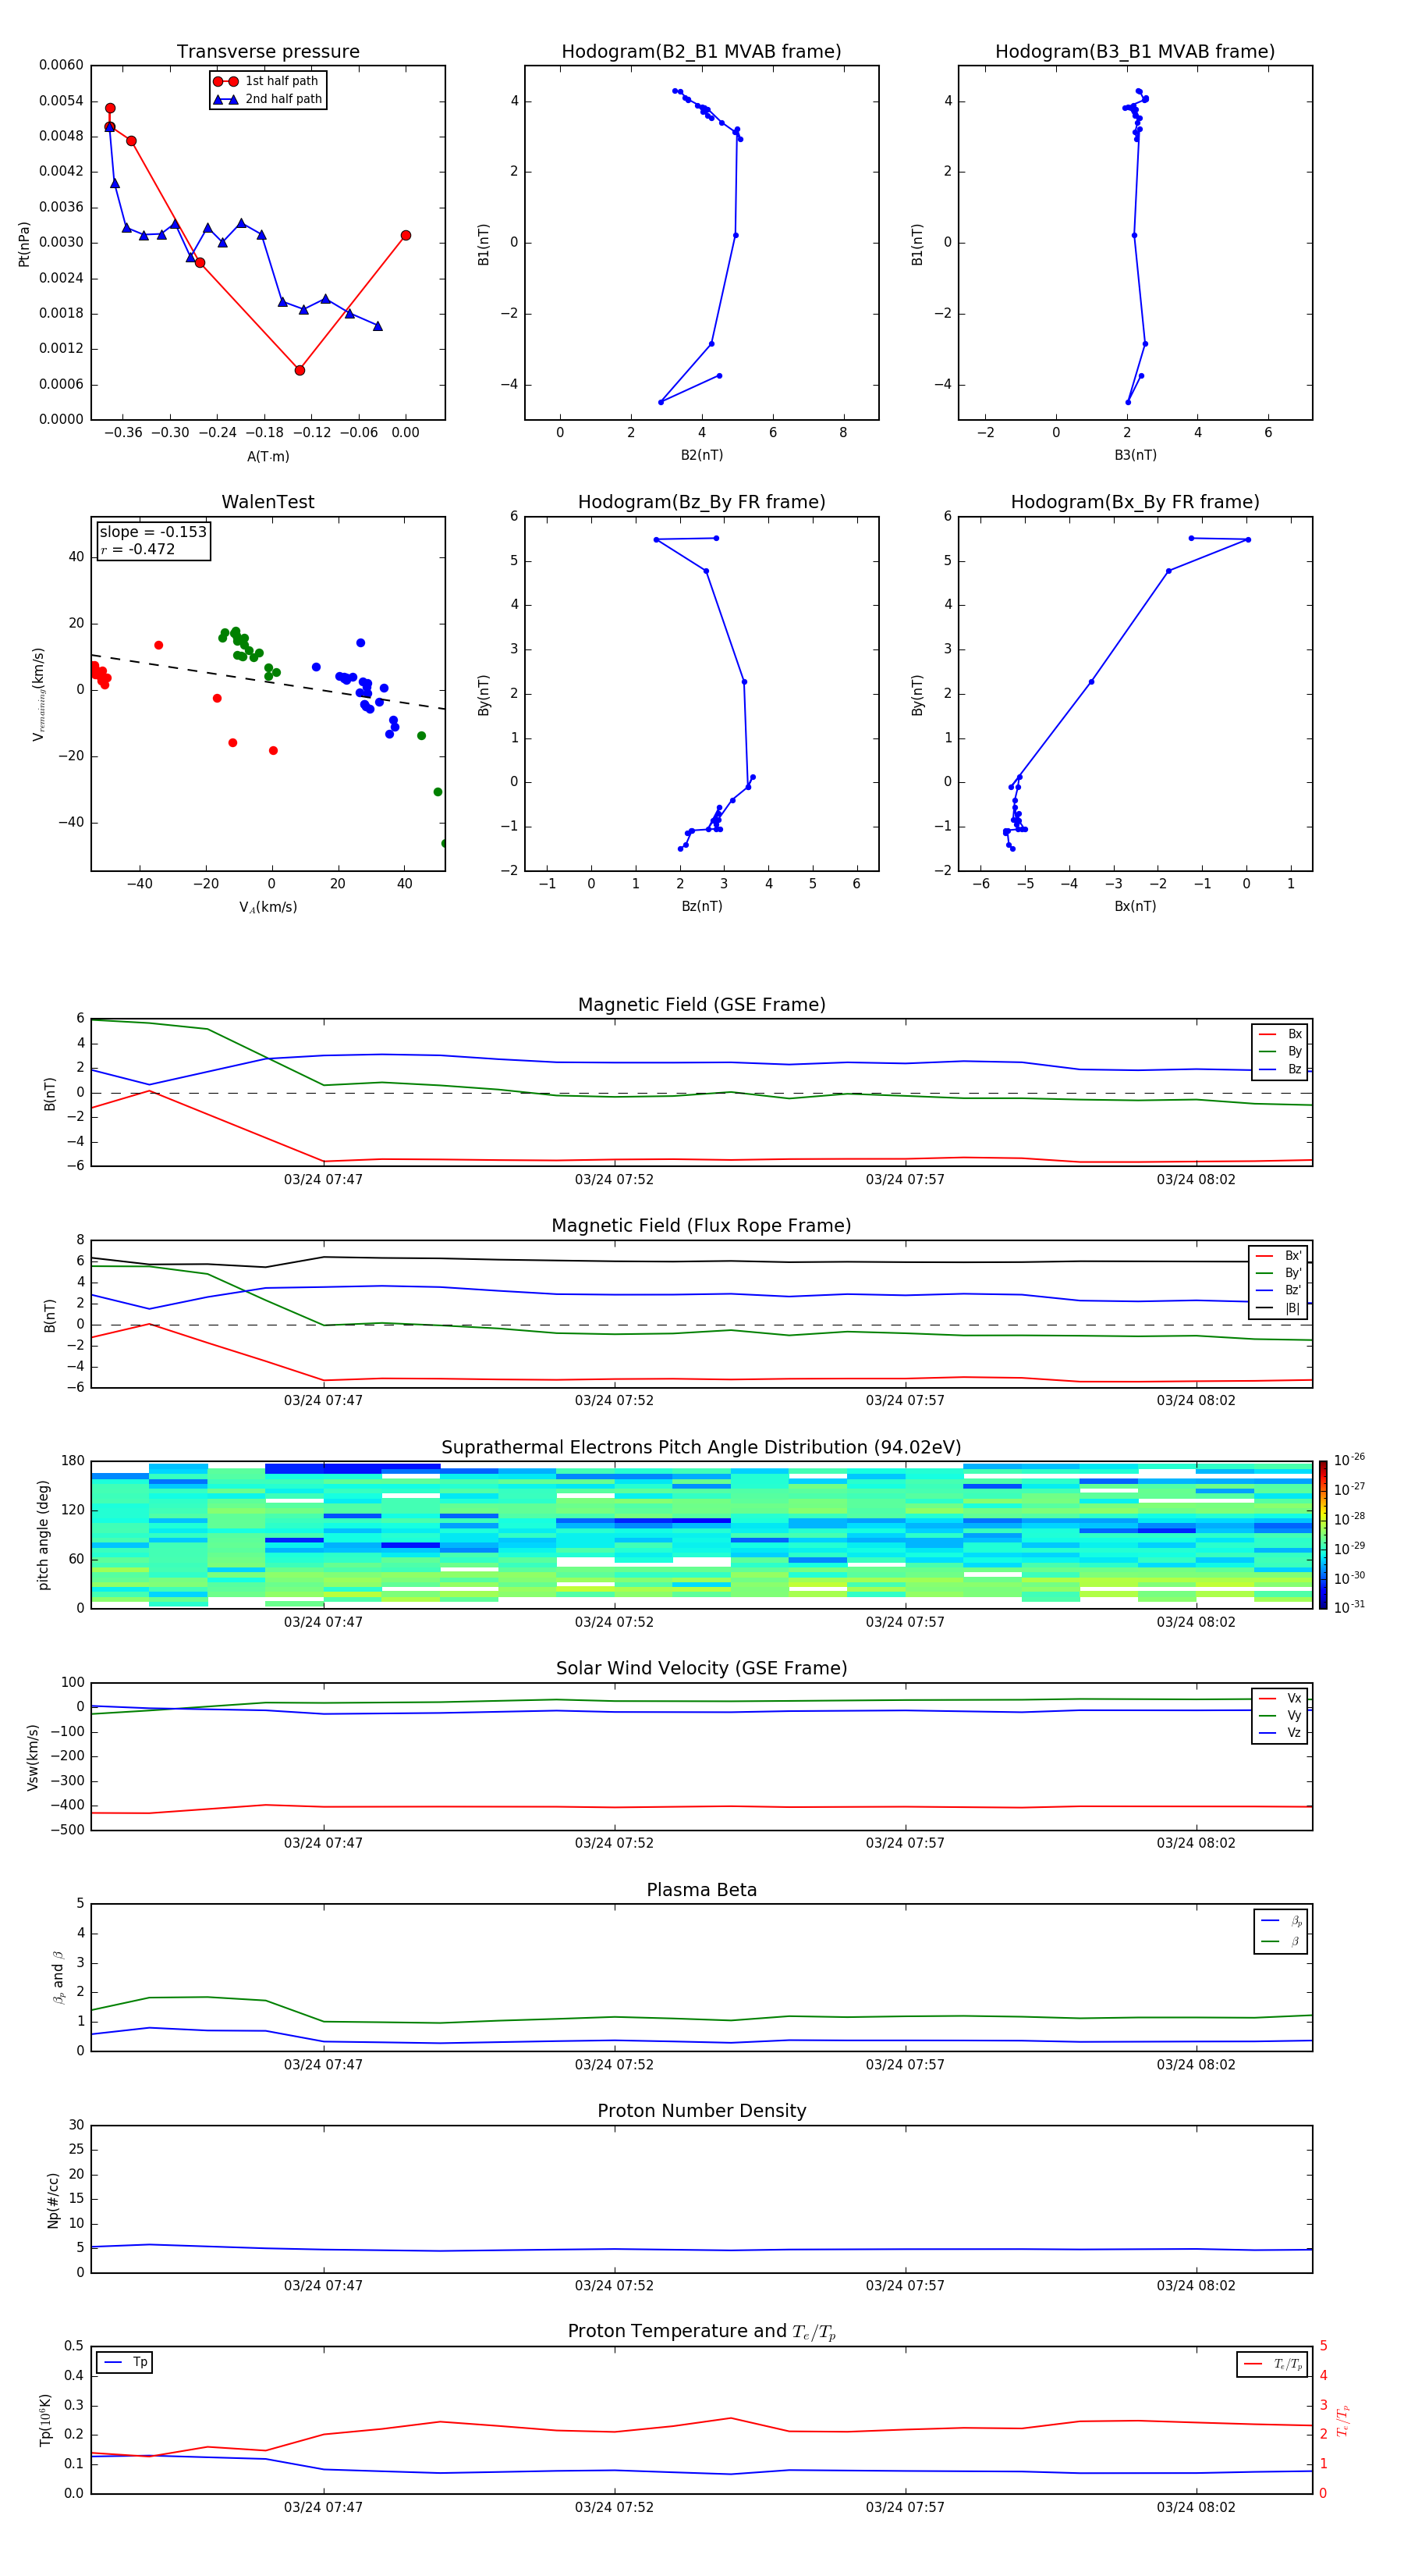This screenshot has width=1404, height=2576.
Task: Click the 'Hodogram(Bz_By FR frame)' title
Action: [701, 502]
